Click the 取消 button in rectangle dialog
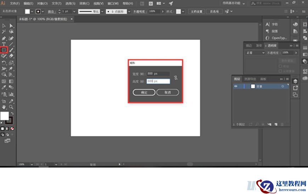This screenshot has height=194, width=308. 167,92
